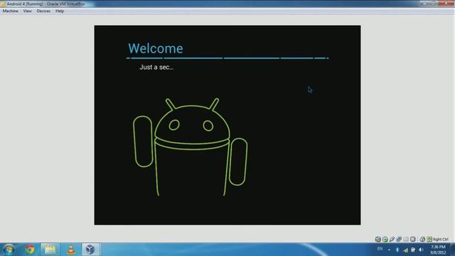
Task: Open the volume speaker tray icon
Action: (x=421, y=250)
